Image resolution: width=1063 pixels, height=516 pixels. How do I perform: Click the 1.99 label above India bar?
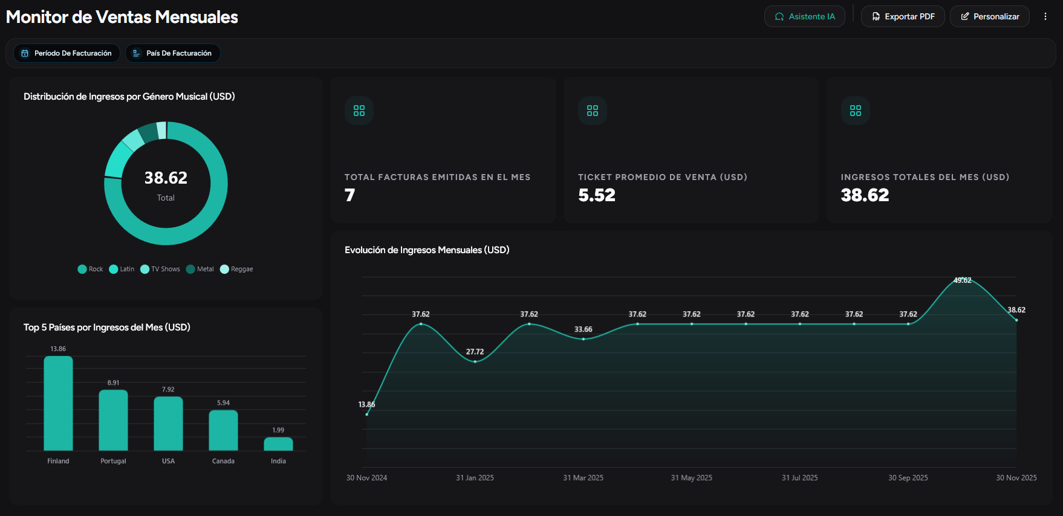pos(278,430)
